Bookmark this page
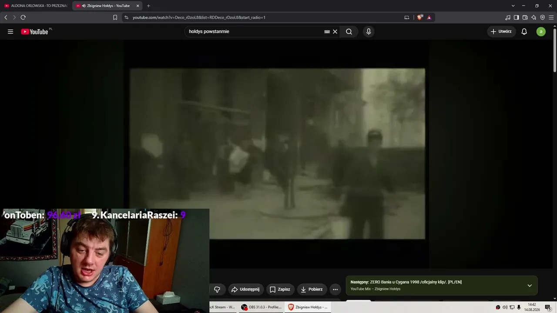Image resolution: width=557 pixels, height=313 pixels. [115, 17]
